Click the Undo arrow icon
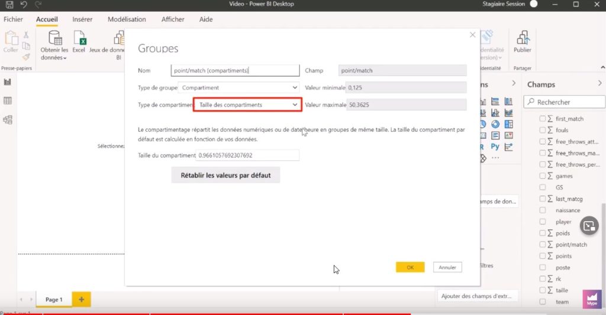The image size is (606, 315). 24,5
